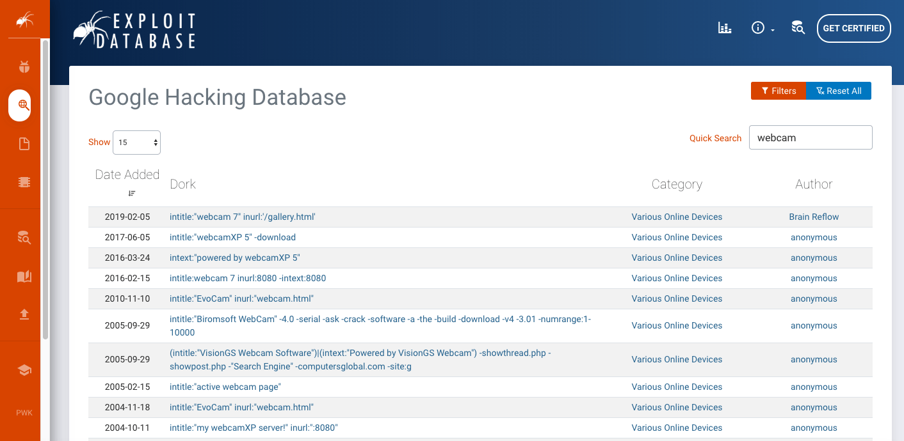This screenshot has height=441, width=904.
Task: Click the Author column header
Action: [x=814, y=184]
